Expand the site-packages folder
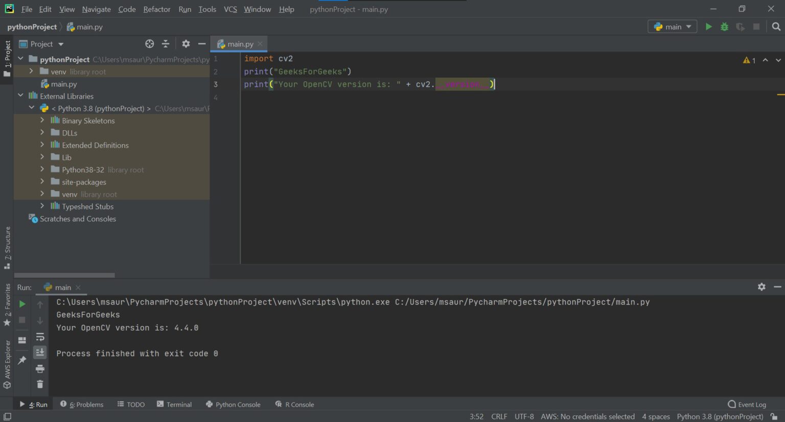 pyautogui.click(x=42, y=181)
